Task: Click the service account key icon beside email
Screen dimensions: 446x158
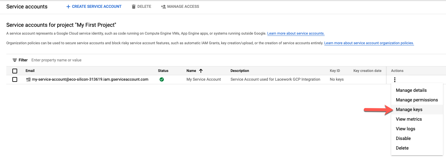Action: pos(28,79)
